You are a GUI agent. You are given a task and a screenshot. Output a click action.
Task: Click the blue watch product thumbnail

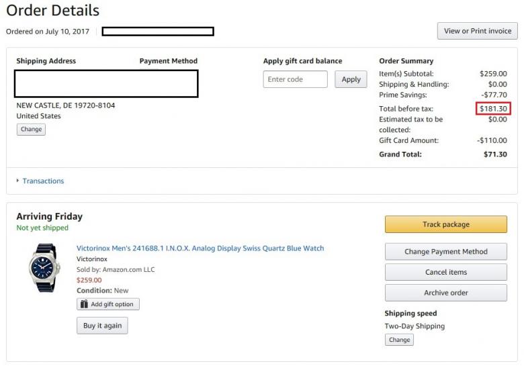coord(44,267)
